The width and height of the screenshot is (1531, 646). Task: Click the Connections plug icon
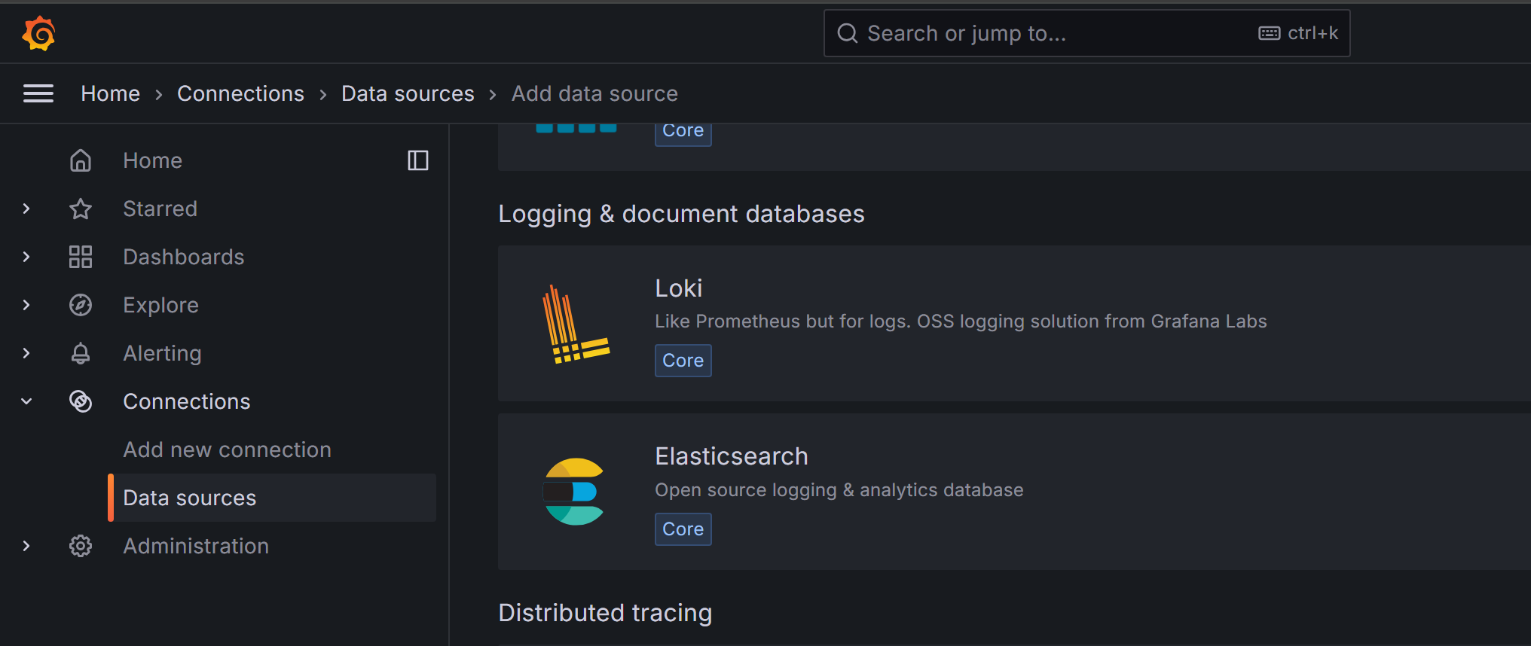click(81, 401)
